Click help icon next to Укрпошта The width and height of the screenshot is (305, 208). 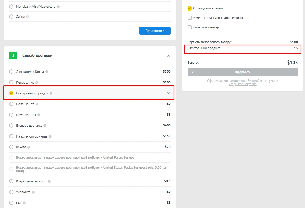[33, 192]
